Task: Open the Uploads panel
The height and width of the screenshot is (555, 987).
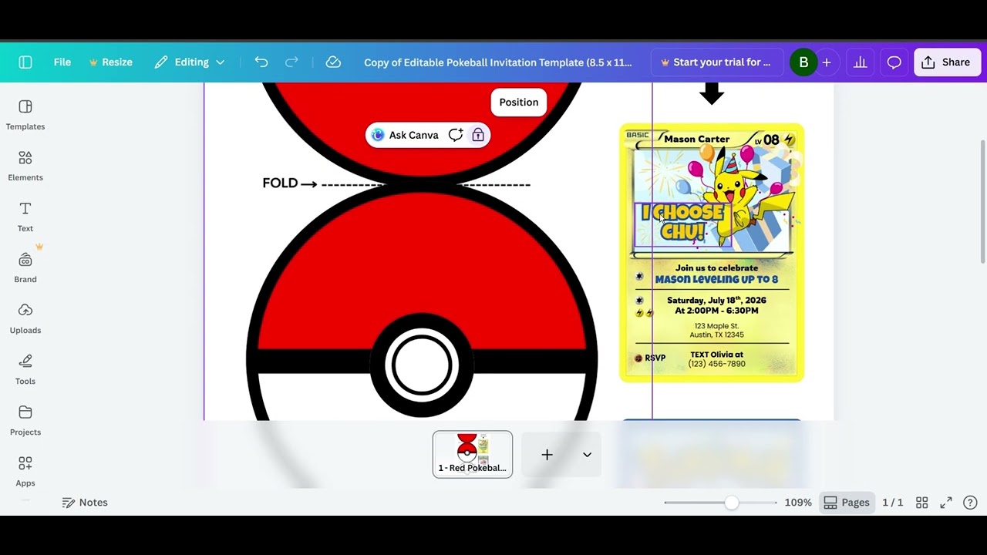Action: 25,318
